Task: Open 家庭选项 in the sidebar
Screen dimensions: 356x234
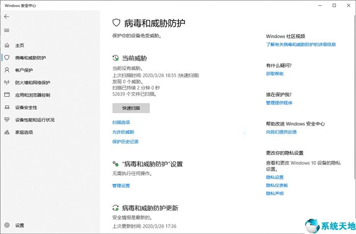Action: (x=24, y=132)
